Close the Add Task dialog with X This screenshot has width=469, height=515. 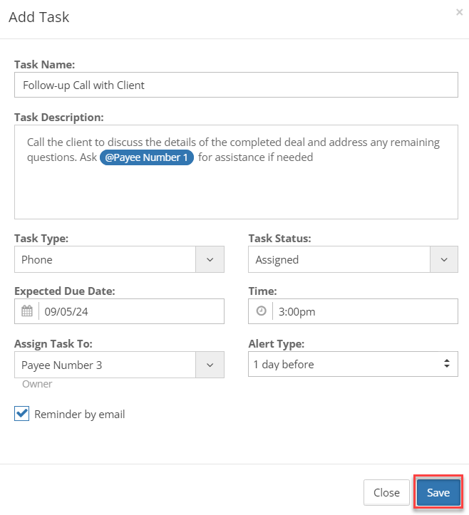pyautogui.click(x=459, y=13)
